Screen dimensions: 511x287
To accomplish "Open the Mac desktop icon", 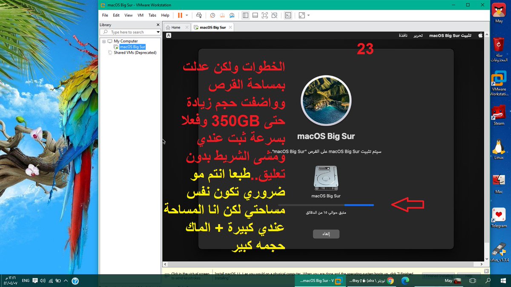I will click(499, 183).
